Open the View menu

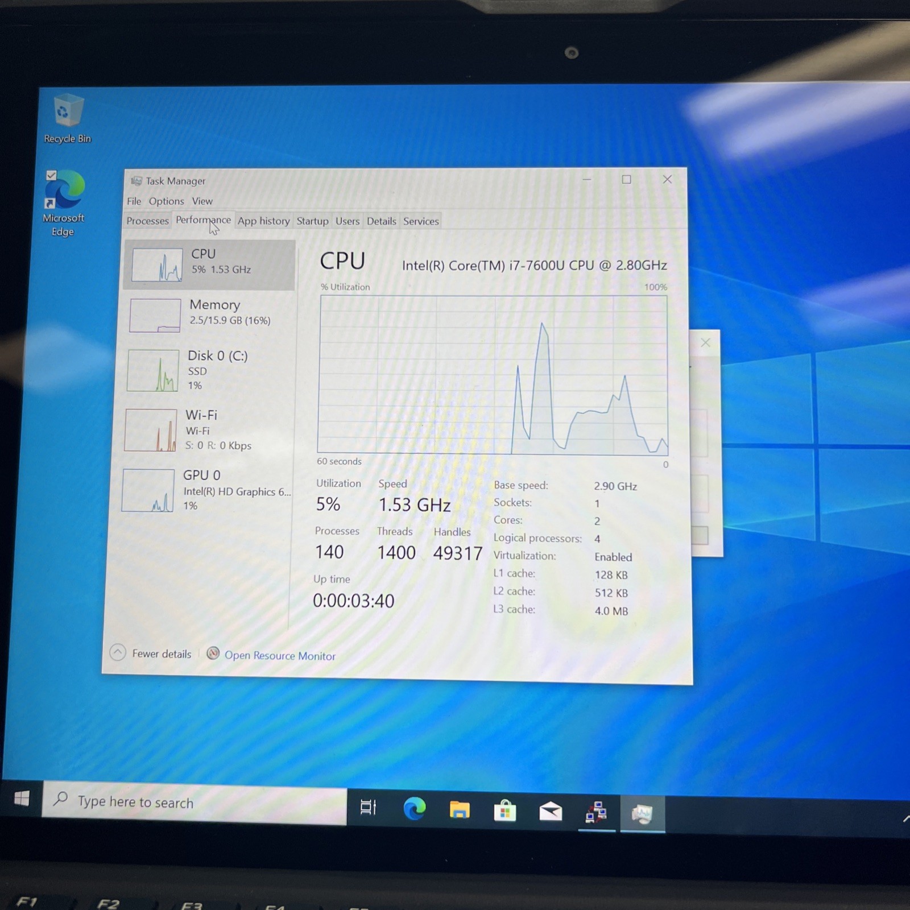point(202,201)
